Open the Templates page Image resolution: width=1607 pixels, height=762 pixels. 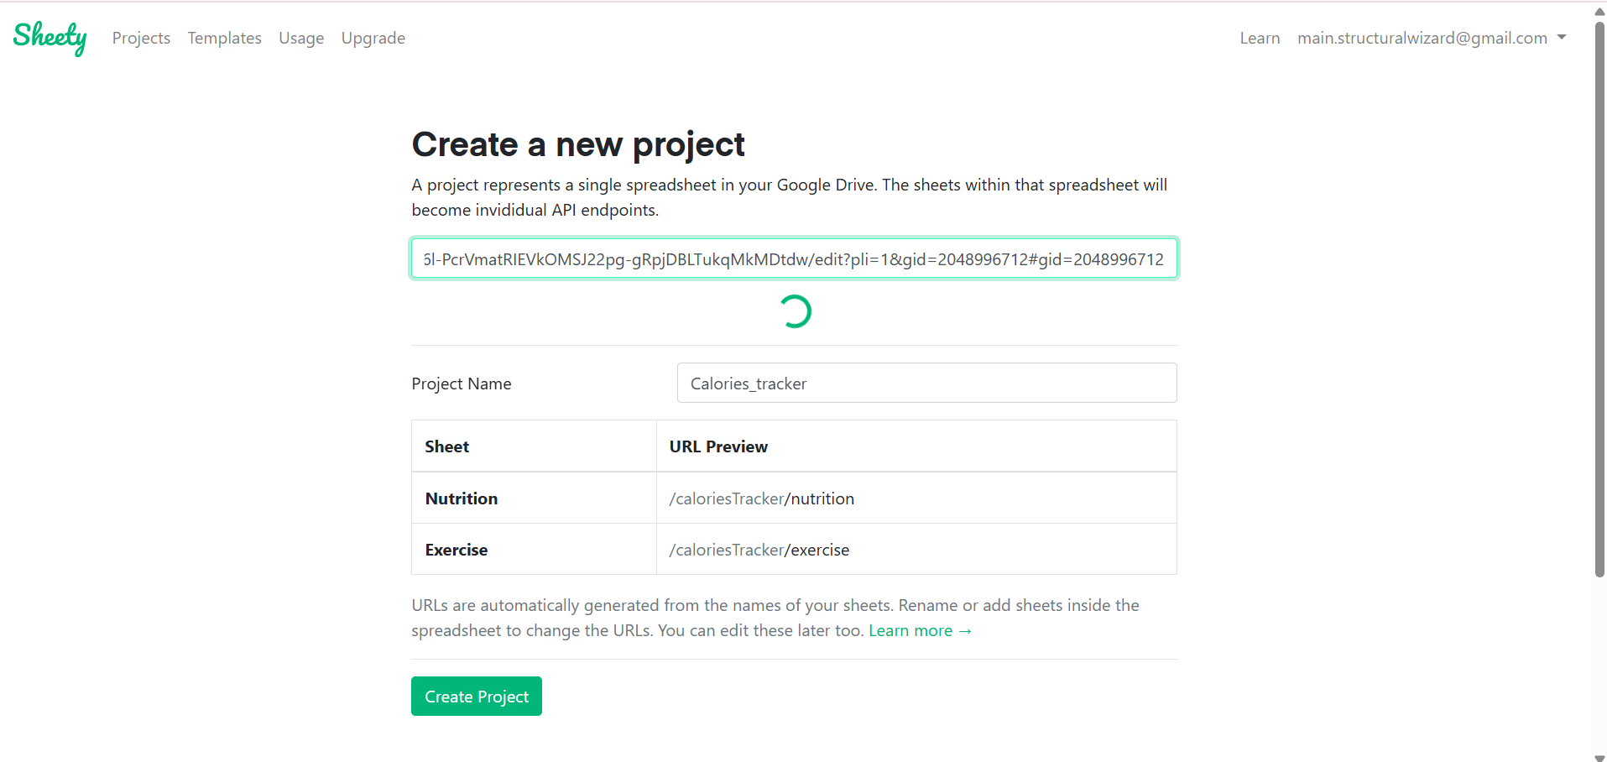point(224,38)
